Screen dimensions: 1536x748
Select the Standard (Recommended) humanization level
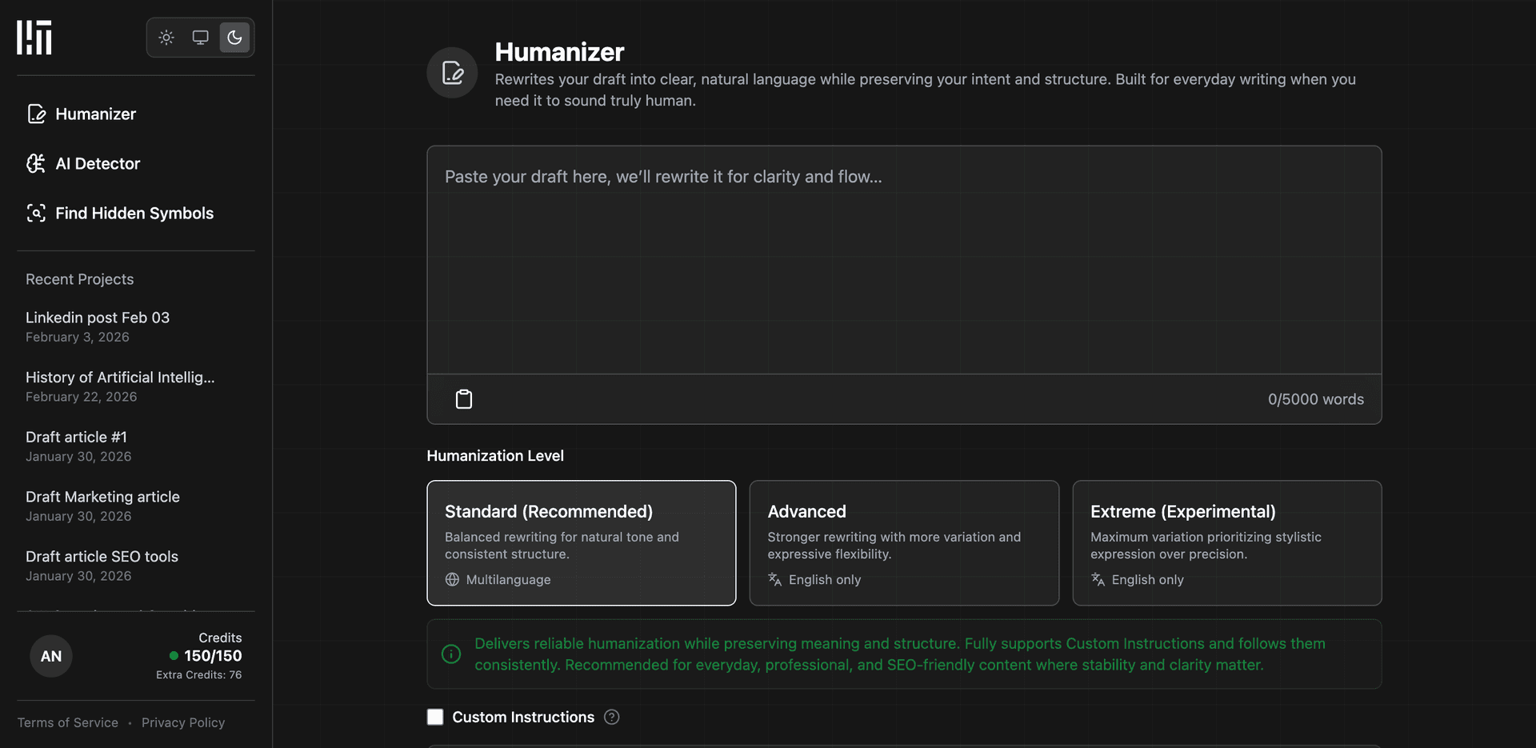[582, 543]
